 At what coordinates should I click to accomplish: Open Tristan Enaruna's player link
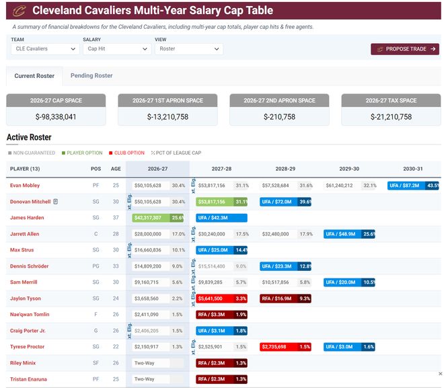[x=28, y=379]
